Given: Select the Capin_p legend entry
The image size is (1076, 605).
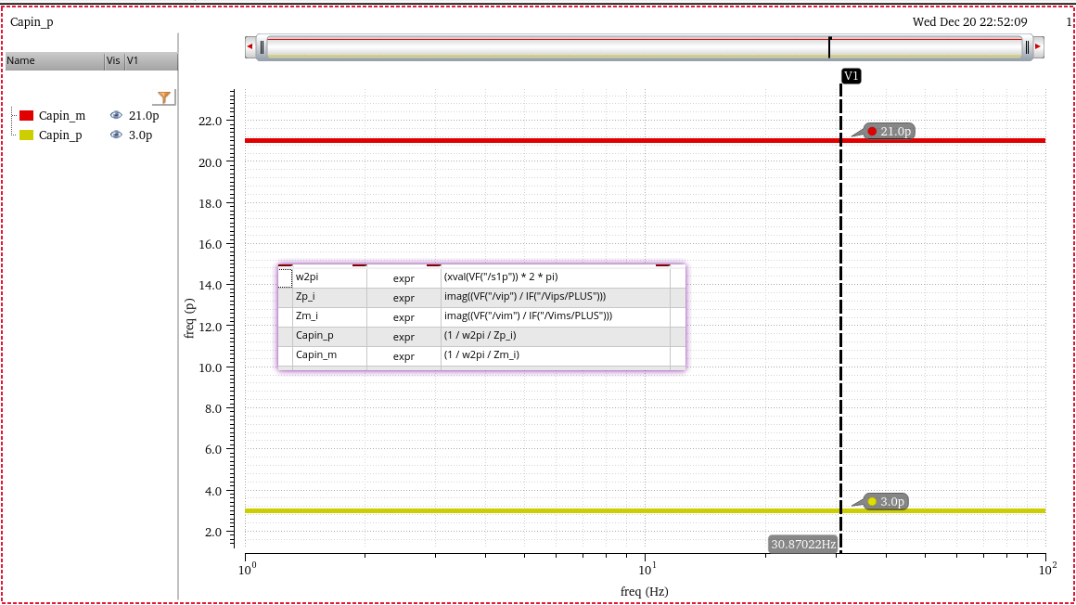Looking at the screenshot, I should coord(60,135).
